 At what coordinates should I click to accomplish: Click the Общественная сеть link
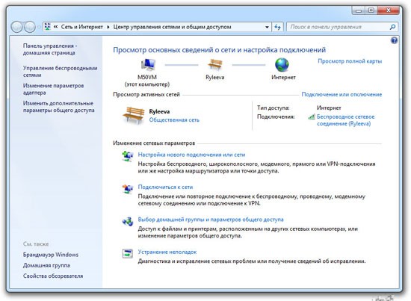174,120
